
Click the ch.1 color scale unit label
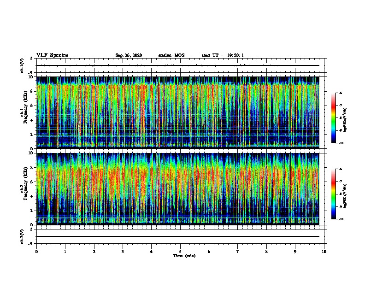[x=345, y=120]
